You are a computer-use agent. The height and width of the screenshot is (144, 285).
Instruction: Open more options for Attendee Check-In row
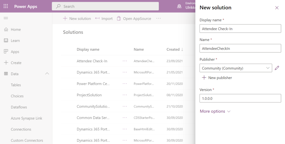(125, 61)
